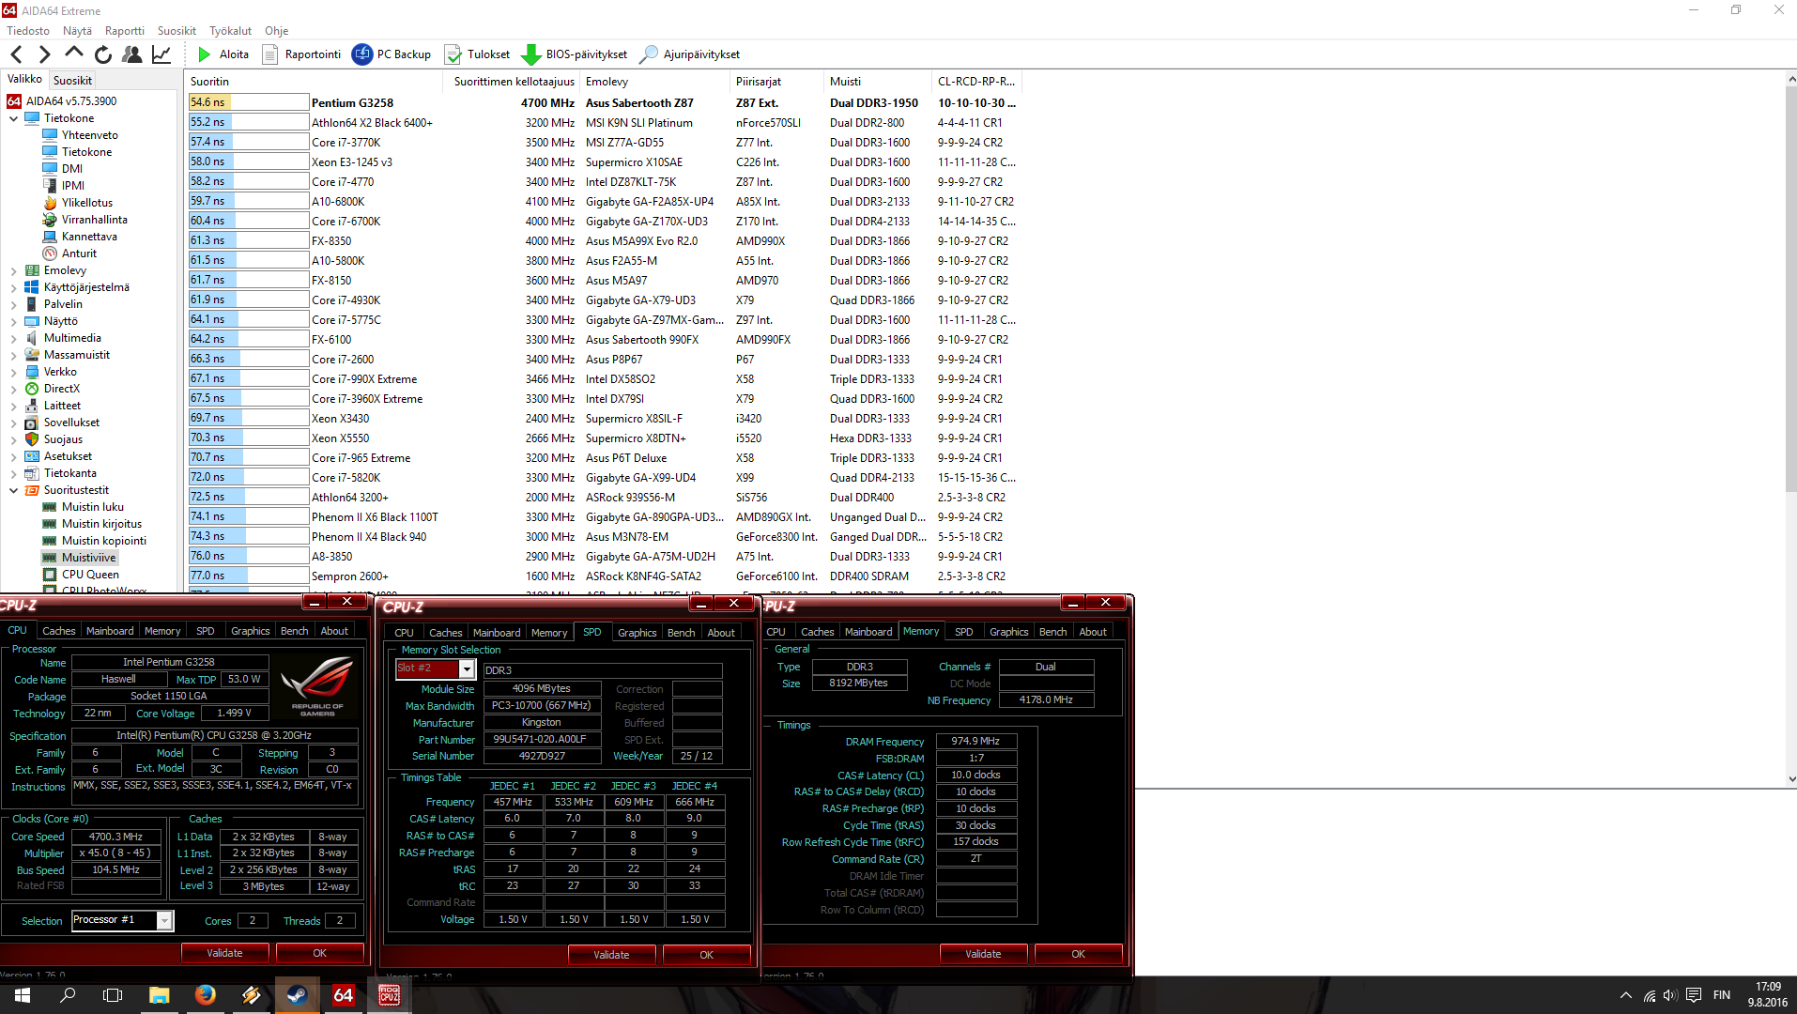Image resolution: width=1797 pixels, height=1014 pixels.
Task: Click OK in left CPU-Z window
Action: tap(319, 953)
